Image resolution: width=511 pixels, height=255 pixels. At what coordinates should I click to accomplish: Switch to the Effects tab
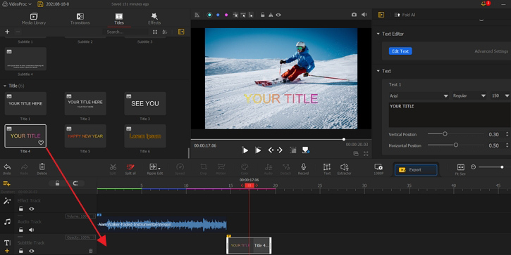pos(154,19)
